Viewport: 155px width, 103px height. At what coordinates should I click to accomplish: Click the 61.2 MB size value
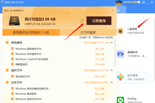pyautogui.click(x=99, y=89)
